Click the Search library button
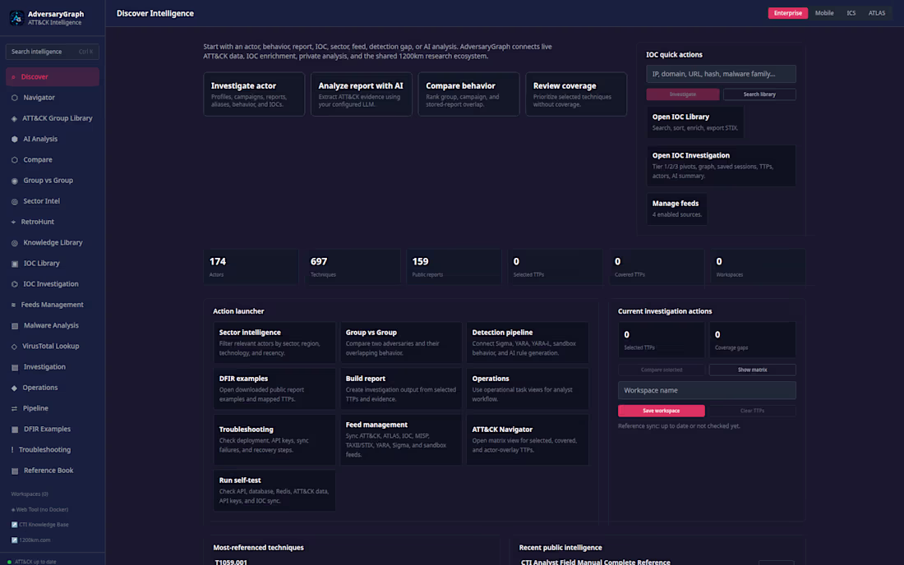 pos(759,94)
